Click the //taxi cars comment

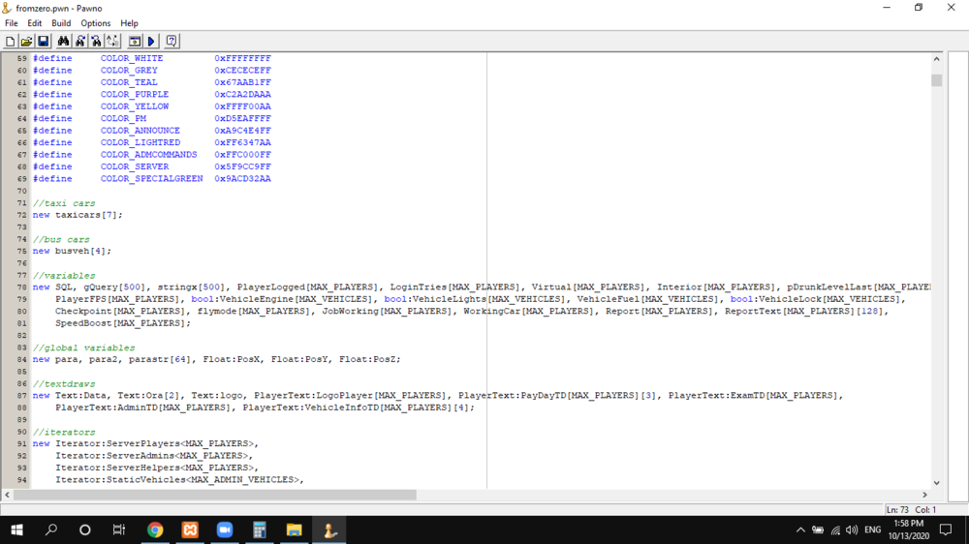64,203
